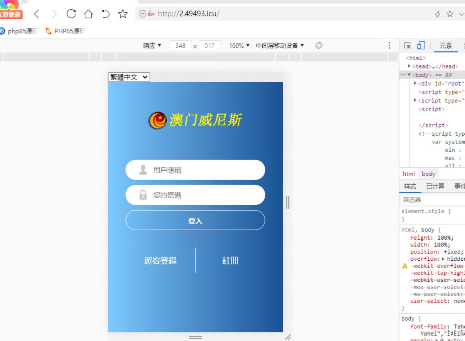
Task: Switch to the 已计算 styles tab
Action: 435,186
